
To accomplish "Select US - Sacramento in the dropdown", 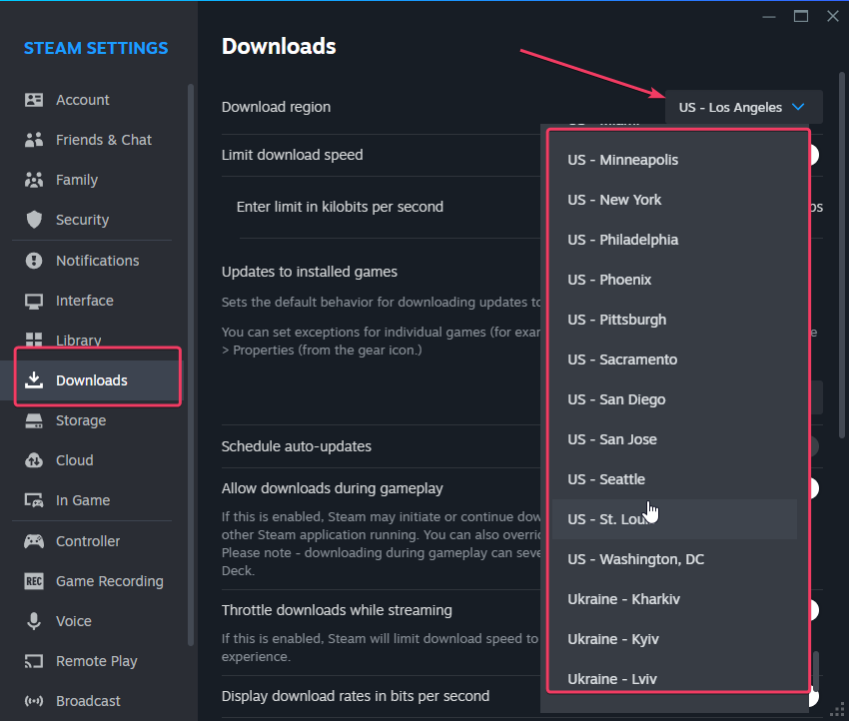I will [674, 360].
